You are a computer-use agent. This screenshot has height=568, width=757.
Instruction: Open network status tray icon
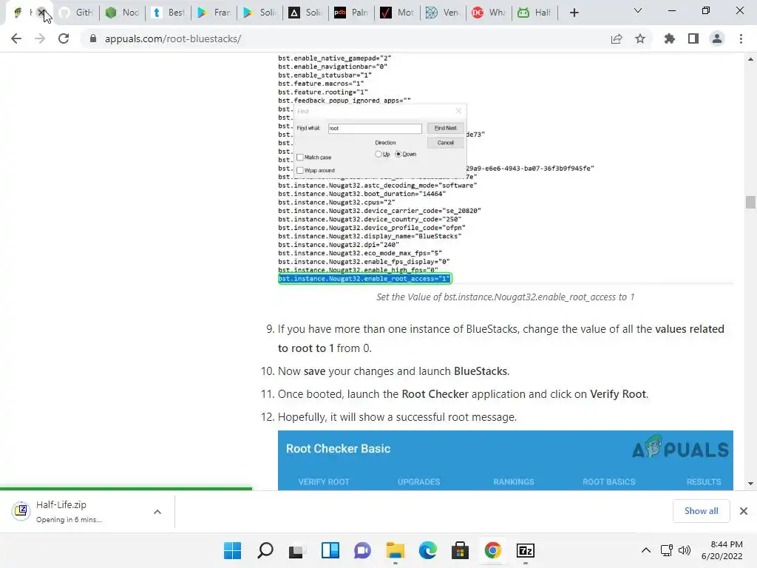(x=667, y=550)
